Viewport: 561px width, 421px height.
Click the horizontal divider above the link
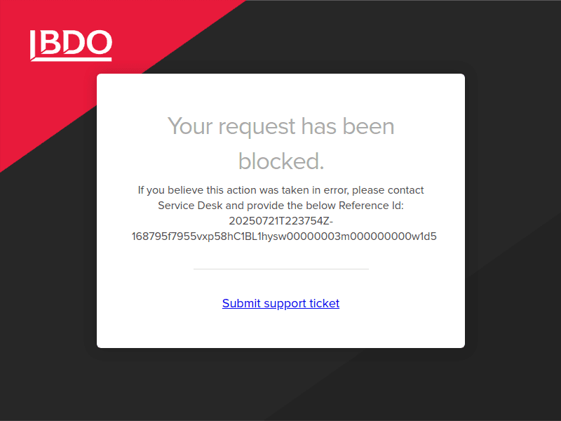click(x=280, y=269)
